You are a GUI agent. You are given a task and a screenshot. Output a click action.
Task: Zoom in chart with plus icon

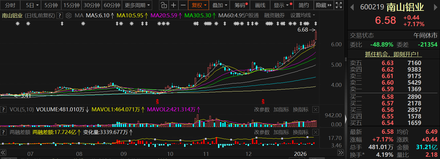174,5
